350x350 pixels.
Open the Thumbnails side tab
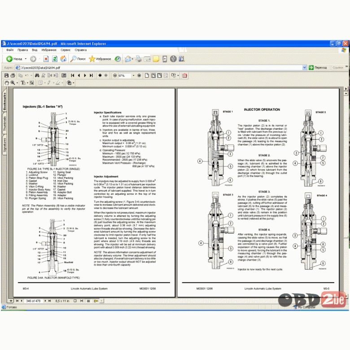tap(4, 123)
